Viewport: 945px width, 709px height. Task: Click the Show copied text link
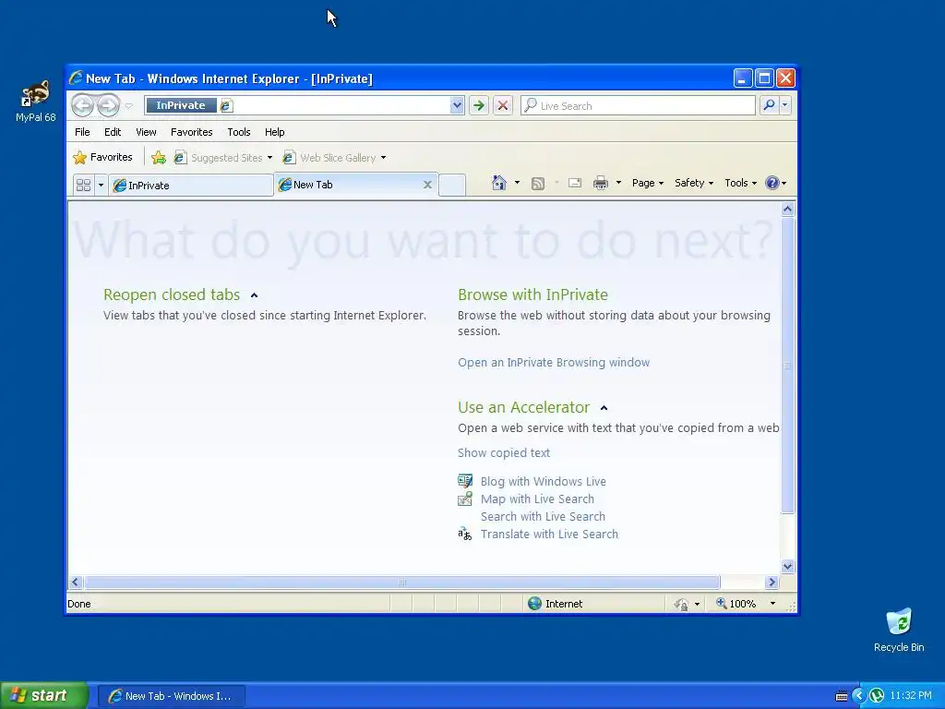coord(503,452)
